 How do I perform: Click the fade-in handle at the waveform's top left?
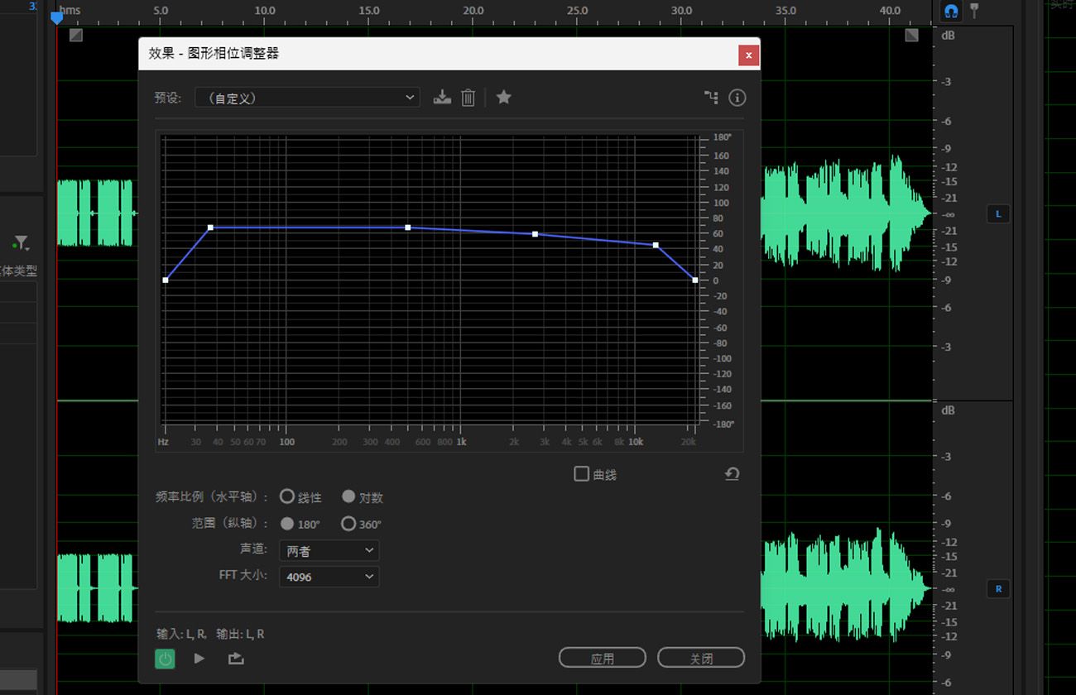[76, 35]
